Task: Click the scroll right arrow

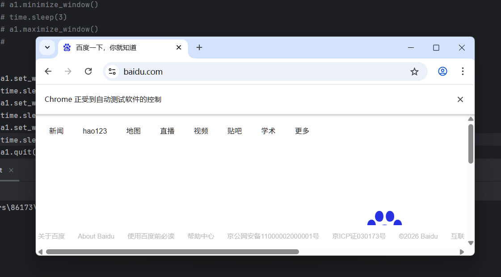Action: click(x=462, y=252)
